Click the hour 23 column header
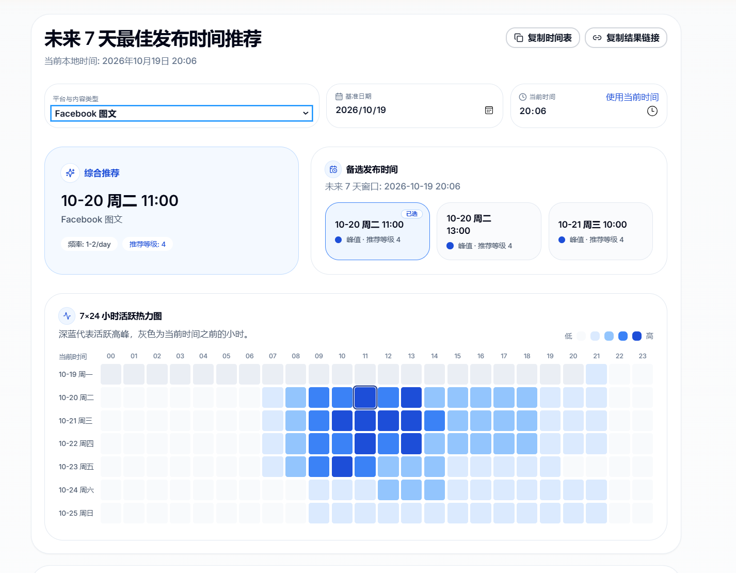This screenshot has width=736, height=573. (643, 356)
